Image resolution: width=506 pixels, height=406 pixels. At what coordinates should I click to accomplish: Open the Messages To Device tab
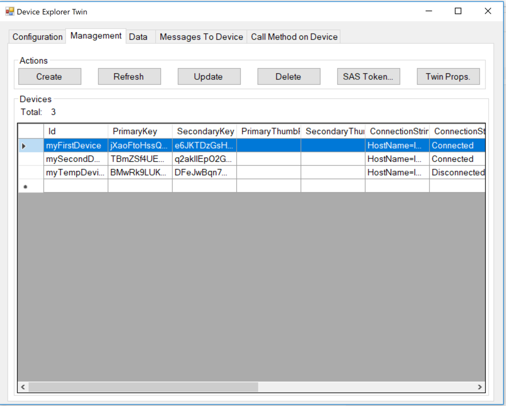pos(202,37)
